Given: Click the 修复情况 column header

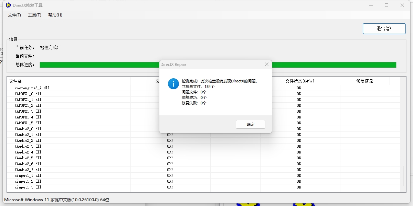Looking at the screenshot, I should pyautogui.click(x=364, y=81).
